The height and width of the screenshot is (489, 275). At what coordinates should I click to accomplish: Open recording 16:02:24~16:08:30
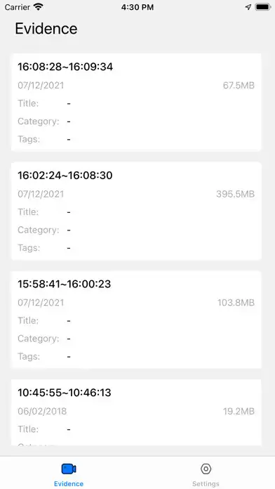[x=136, y=211]
